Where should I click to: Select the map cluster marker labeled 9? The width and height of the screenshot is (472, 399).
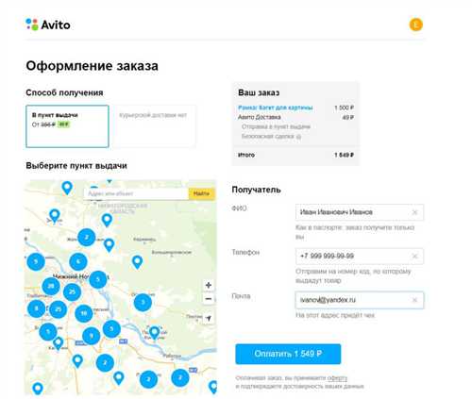point(92,336)
